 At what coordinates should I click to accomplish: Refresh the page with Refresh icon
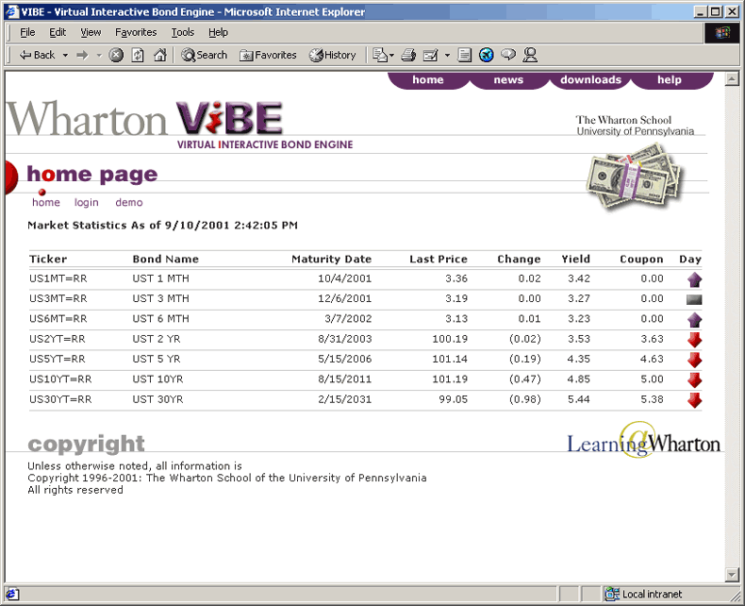[138, 55]
